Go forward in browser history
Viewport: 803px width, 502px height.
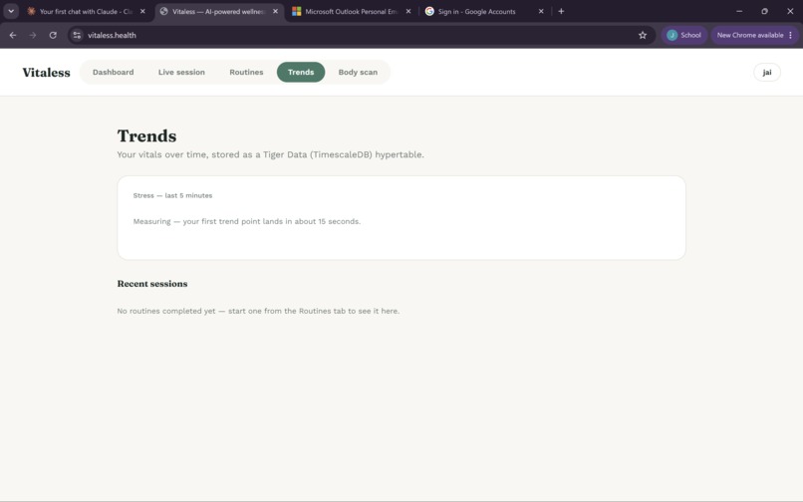click(x=33, y=35)
